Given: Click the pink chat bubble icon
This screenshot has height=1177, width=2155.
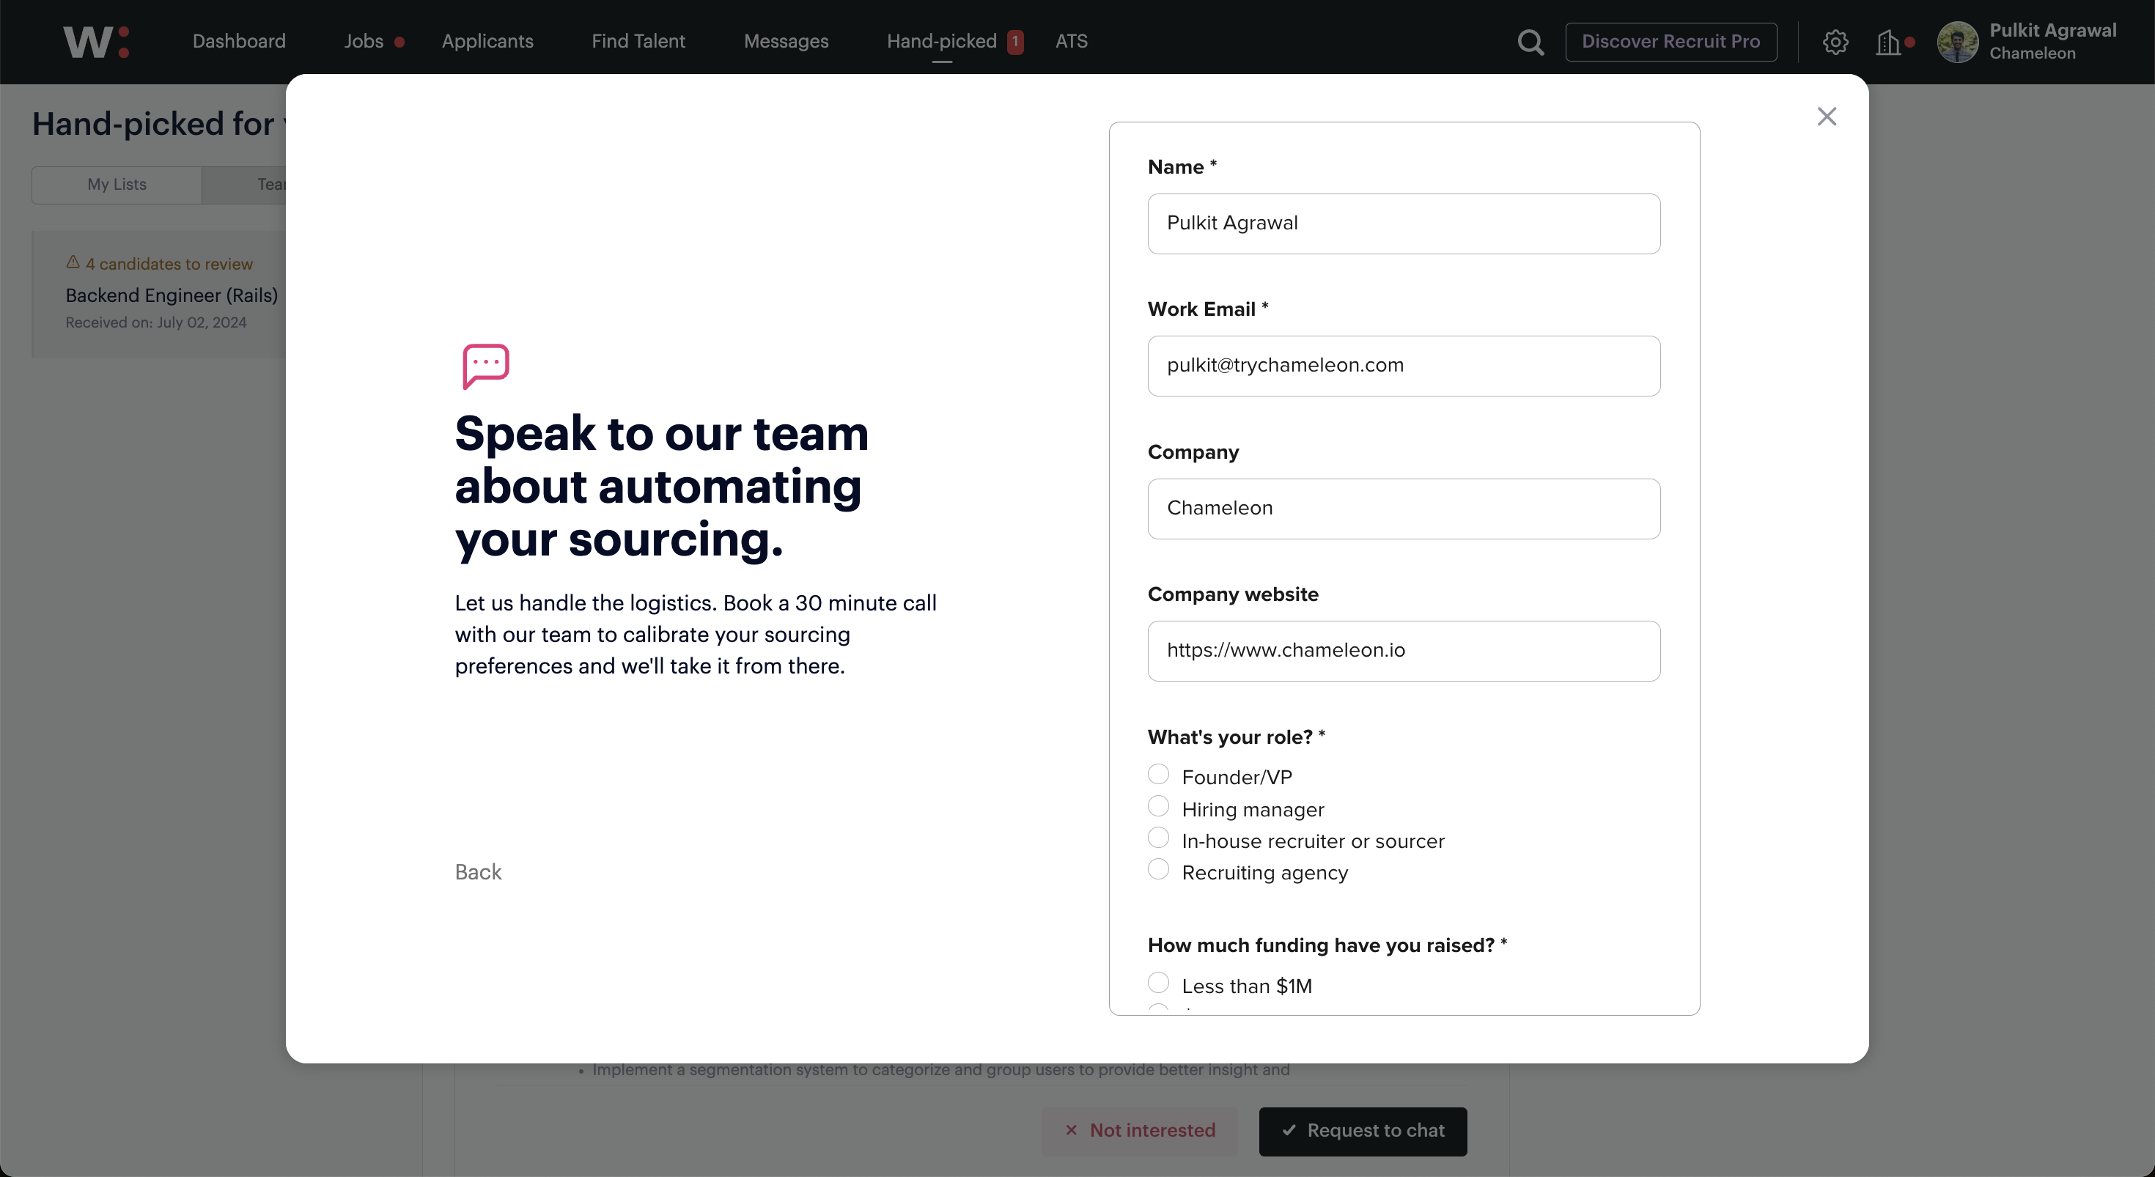Looking at the screenshot, I should tap(486, 366).
